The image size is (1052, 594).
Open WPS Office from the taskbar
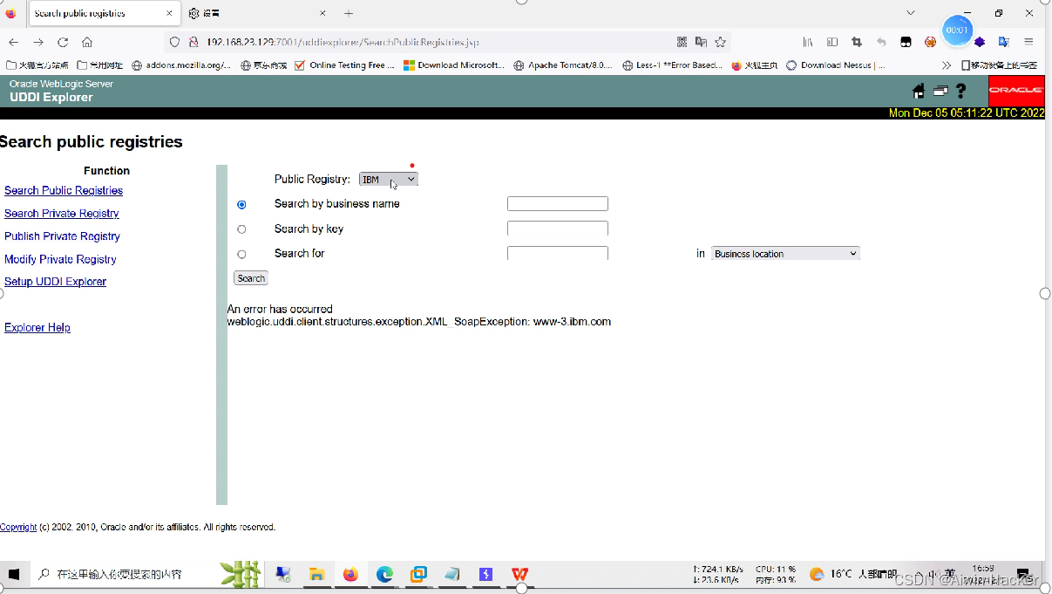520,574
